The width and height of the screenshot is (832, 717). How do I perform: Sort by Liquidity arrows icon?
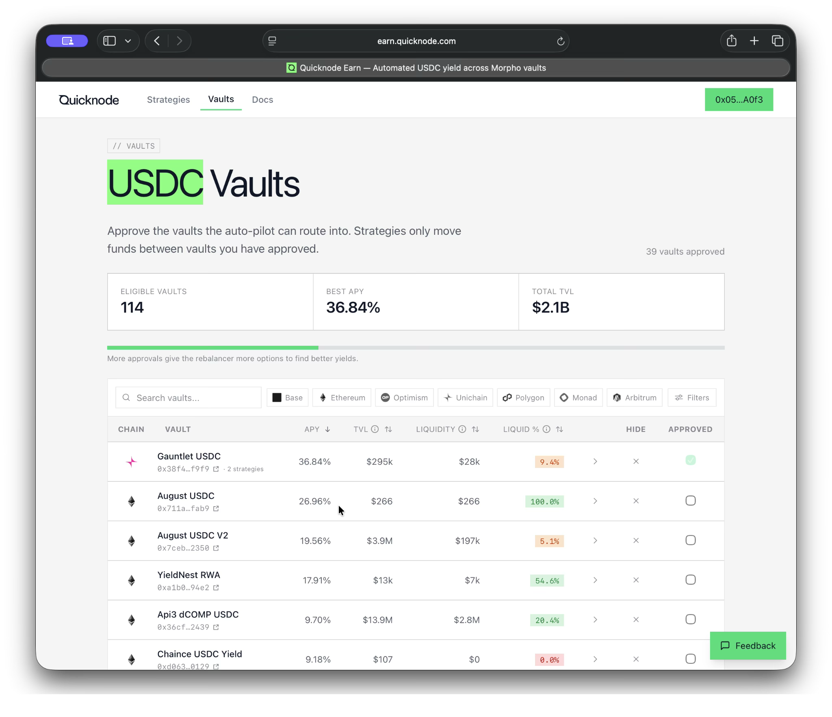[475, 429]
